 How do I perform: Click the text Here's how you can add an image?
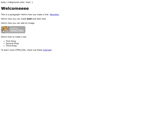18,23
